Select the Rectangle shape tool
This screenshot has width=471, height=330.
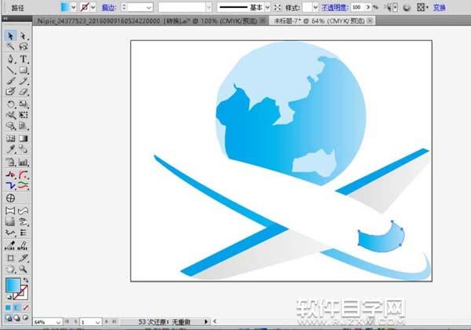pyautogui.click(x=23, y=70)
